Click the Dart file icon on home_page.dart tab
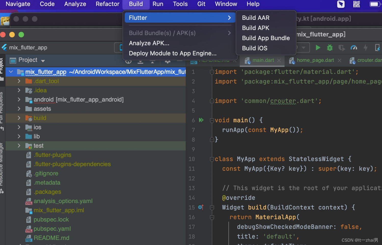 coord(292,61)
